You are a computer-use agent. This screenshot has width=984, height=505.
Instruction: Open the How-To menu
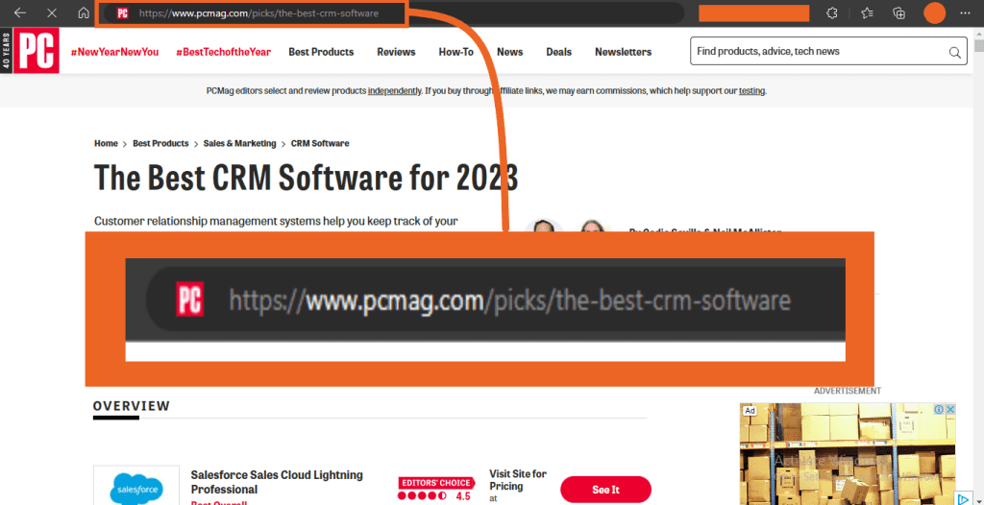point(455,52)
